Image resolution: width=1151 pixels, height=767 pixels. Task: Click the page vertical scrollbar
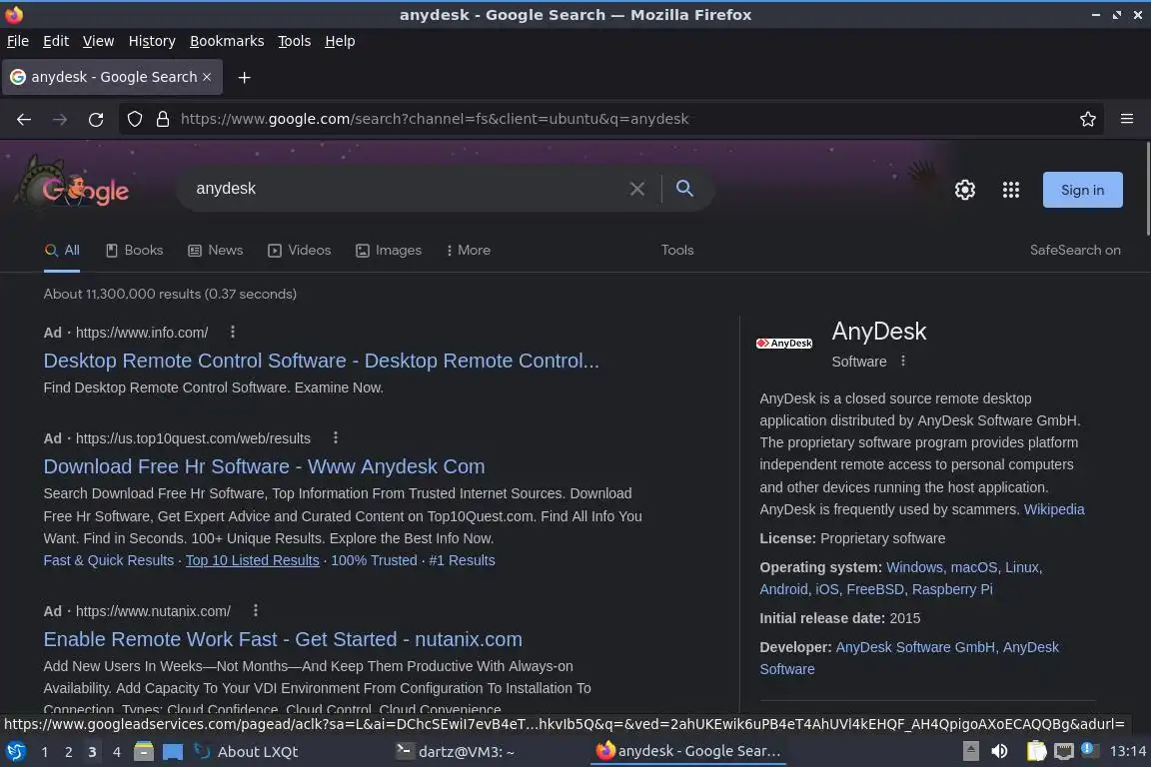click(1147, 191)
